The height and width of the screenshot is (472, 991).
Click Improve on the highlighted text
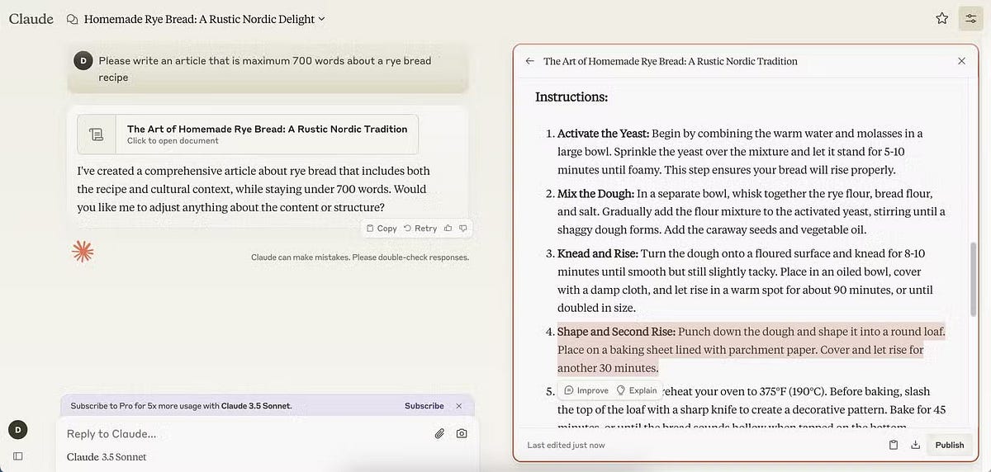(586, 390)
